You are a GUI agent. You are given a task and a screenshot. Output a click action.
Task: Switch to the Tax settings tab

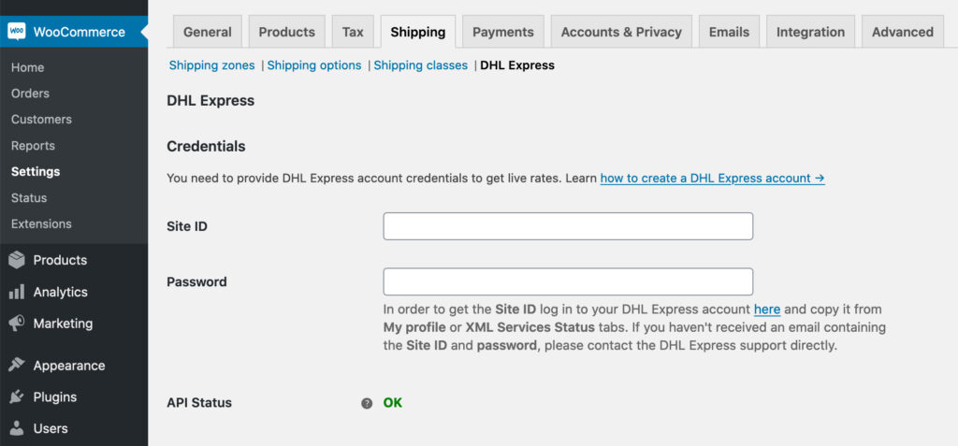coord(353,32)
